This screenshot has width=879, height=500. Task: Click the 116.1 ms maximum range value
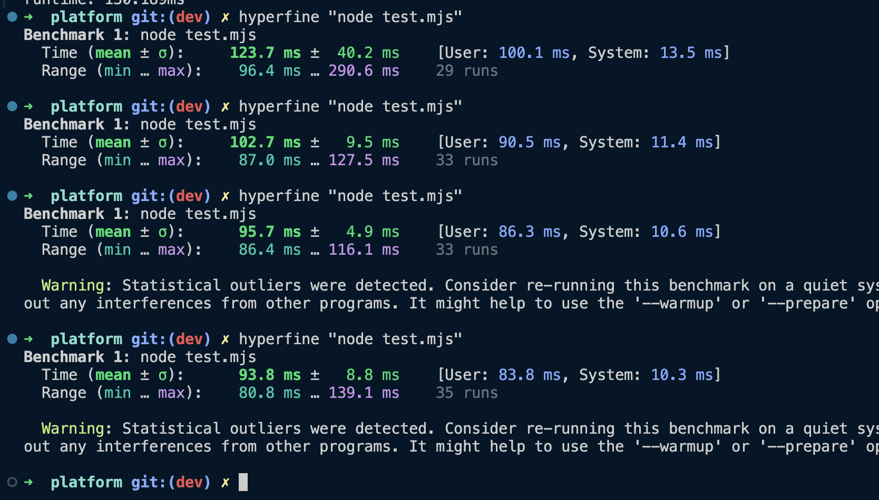tap(364, 250)
